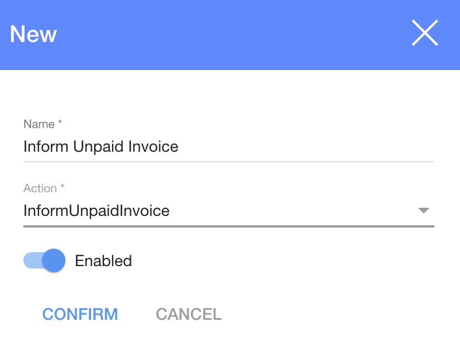Toggle the Enabled switch off
The image size is (460, 349).
click(x=44, y=260)
